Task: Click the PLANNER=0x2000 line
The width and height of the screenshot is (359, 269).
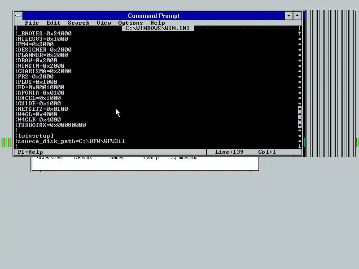Action: pyautogui.click(x=43, y=55)
